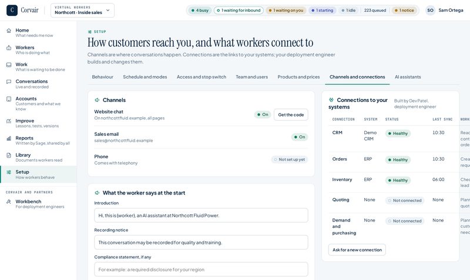
Task: Select the Channels and connections tab
Action: click(x=357, y=77)
